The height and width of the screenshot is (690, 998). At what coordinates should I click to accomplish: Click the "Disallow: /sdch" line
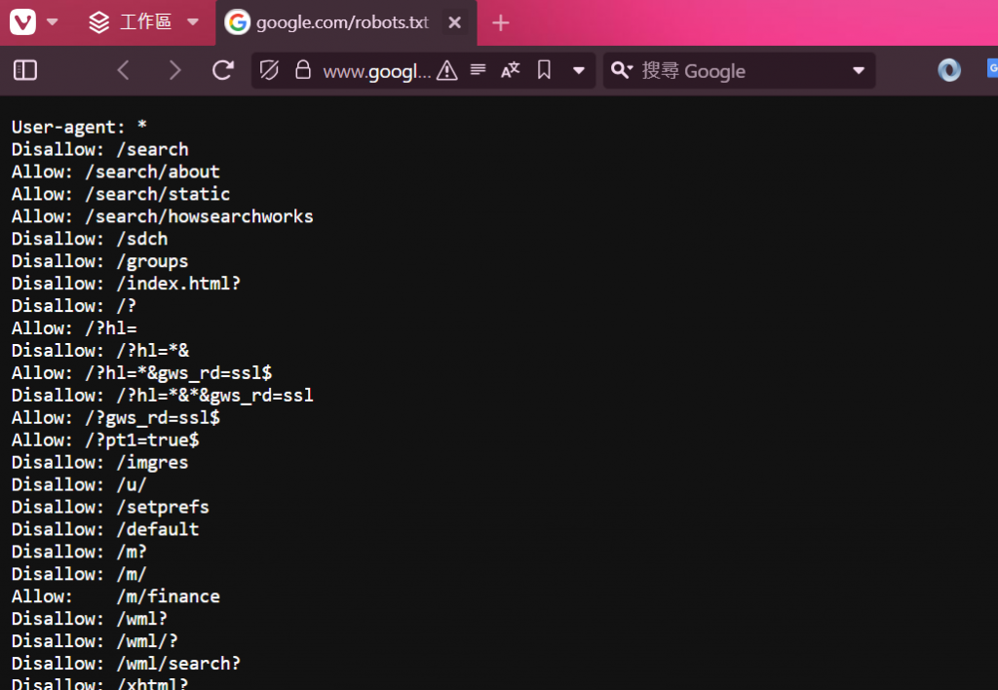pos(90,239)
